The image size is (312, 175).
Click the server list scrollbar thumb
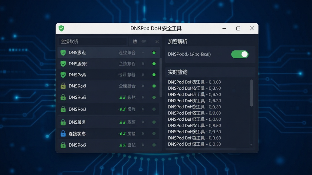[161, 77]
